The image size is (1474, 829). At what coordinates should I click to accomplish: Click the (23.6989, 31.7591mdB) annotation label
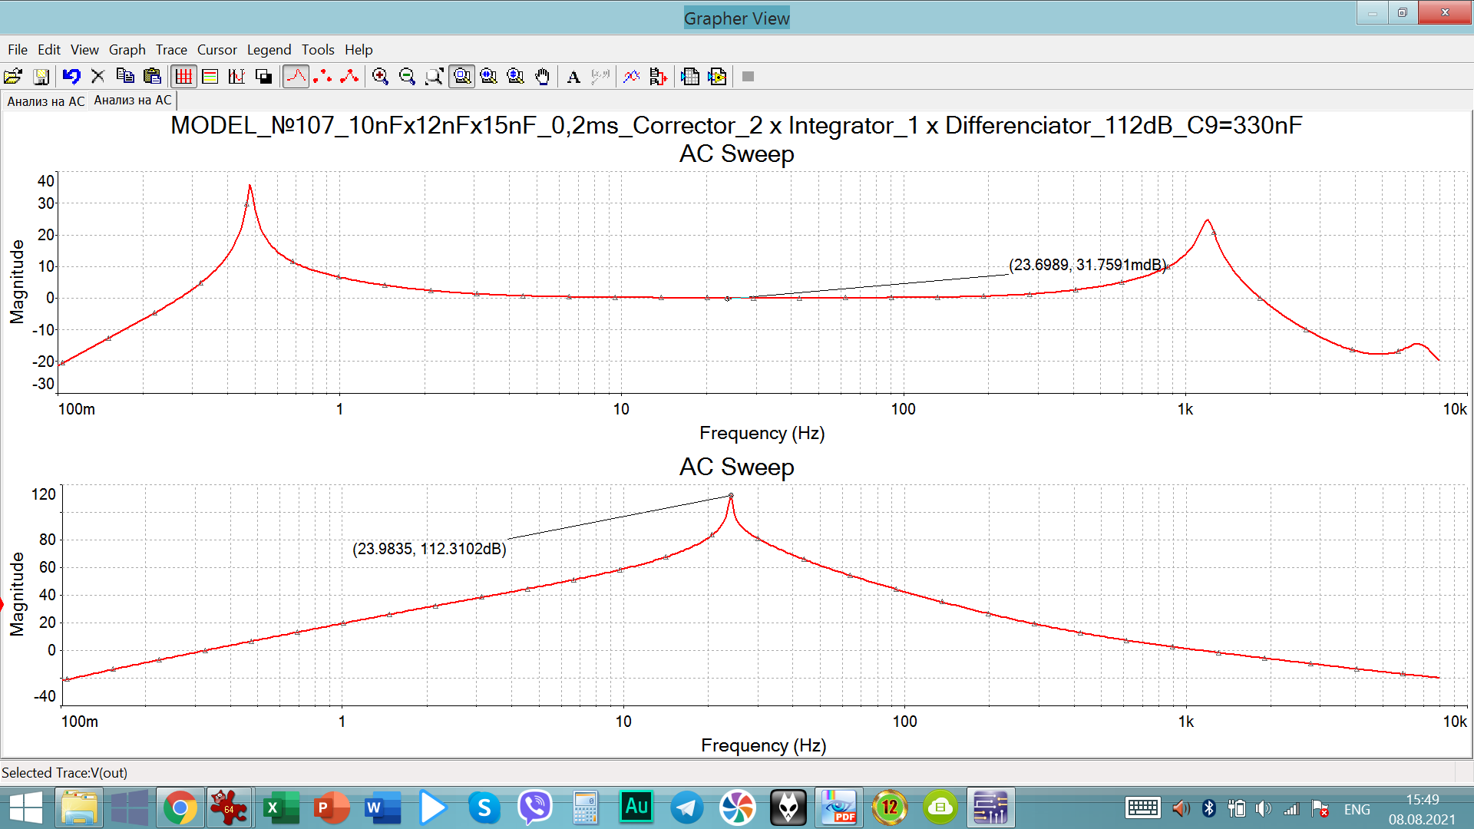(1087, 265)
